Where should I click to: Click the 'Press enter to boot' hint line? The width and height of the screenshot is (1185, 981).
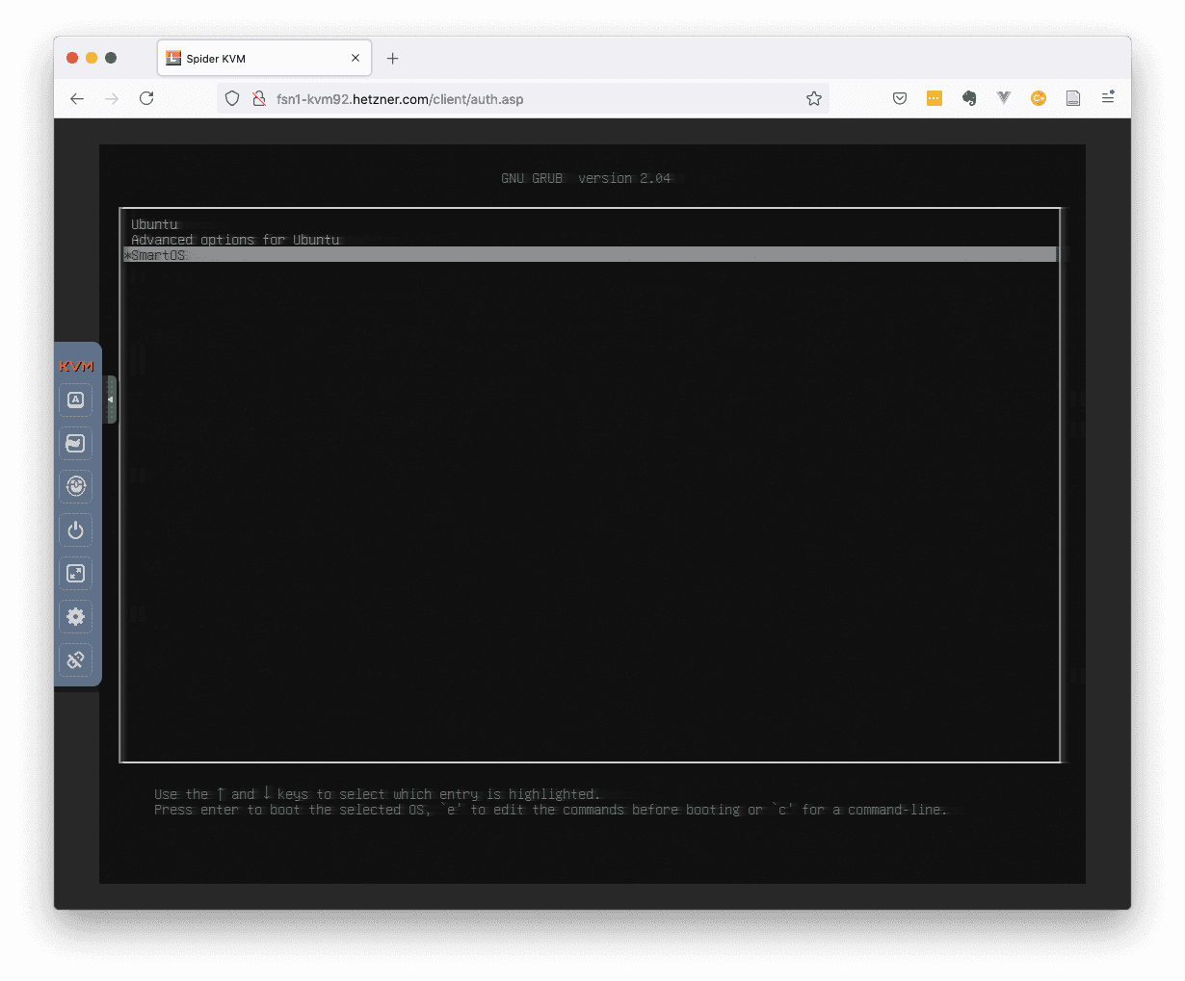coord(551,811)
